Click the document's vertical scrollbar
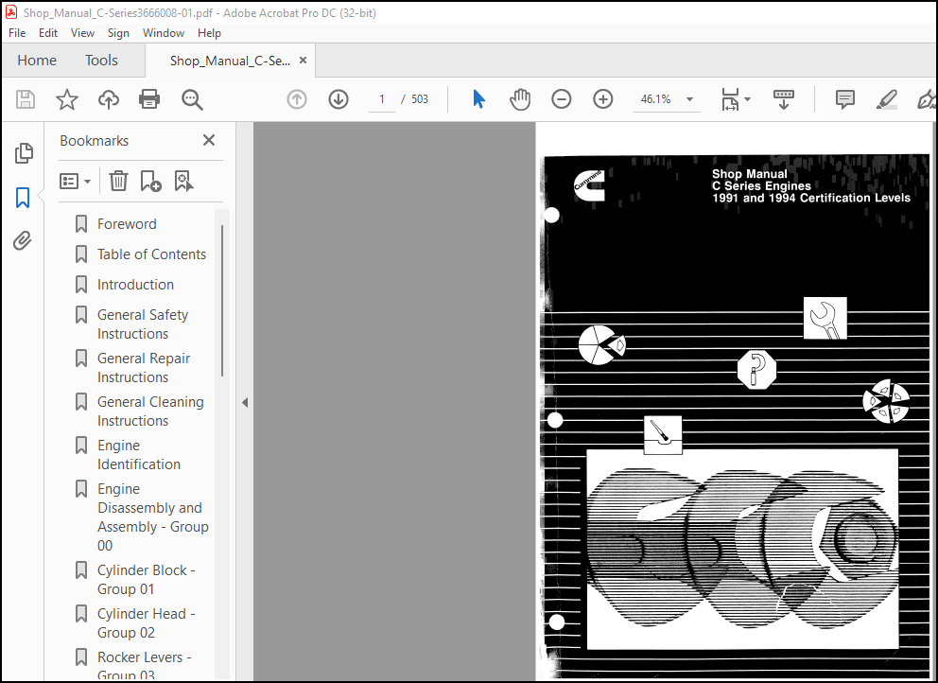 click(934, 401)
